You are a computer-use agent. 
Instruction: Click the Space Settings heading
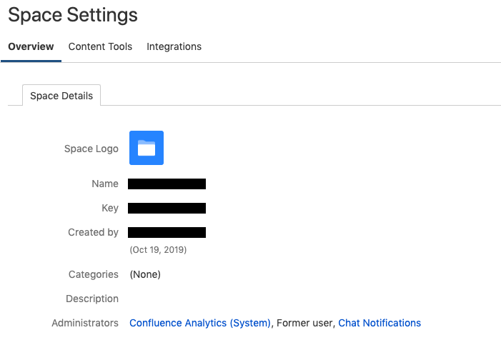point(73,15)
